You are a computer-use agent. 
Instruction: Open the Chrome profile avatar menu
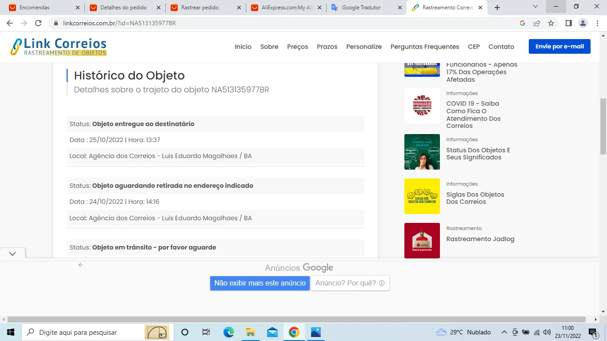[x=583, y=23]
